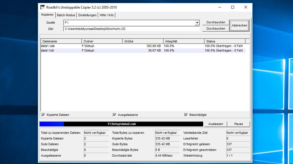Maximize the Unstoppable Copier window
The height and width of the screenshot is (164, 293).
[233, 7]
